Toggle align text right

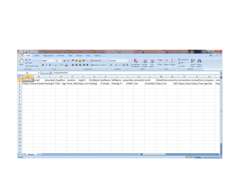(80, 65)
